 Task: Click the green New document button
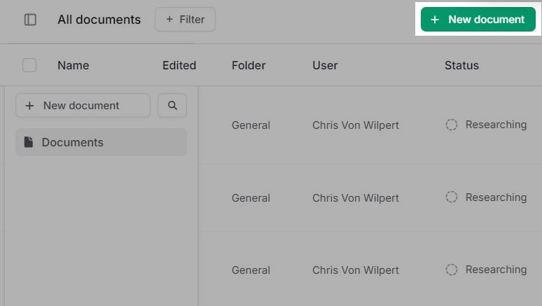(x=478, y=20)
